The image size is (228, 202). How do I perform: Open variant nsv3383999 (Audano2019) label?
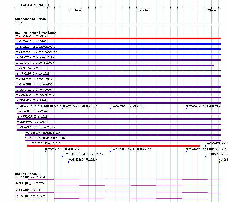[x=204, y=106]
